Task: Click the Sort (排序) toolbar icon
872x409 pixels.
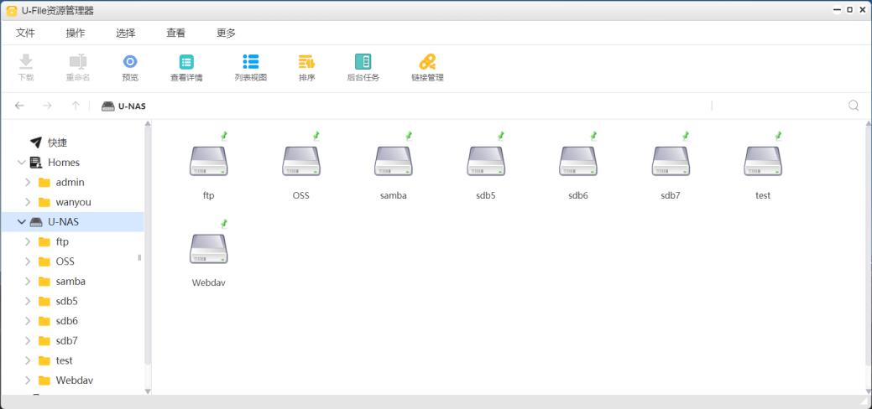Action: [306, 62]
